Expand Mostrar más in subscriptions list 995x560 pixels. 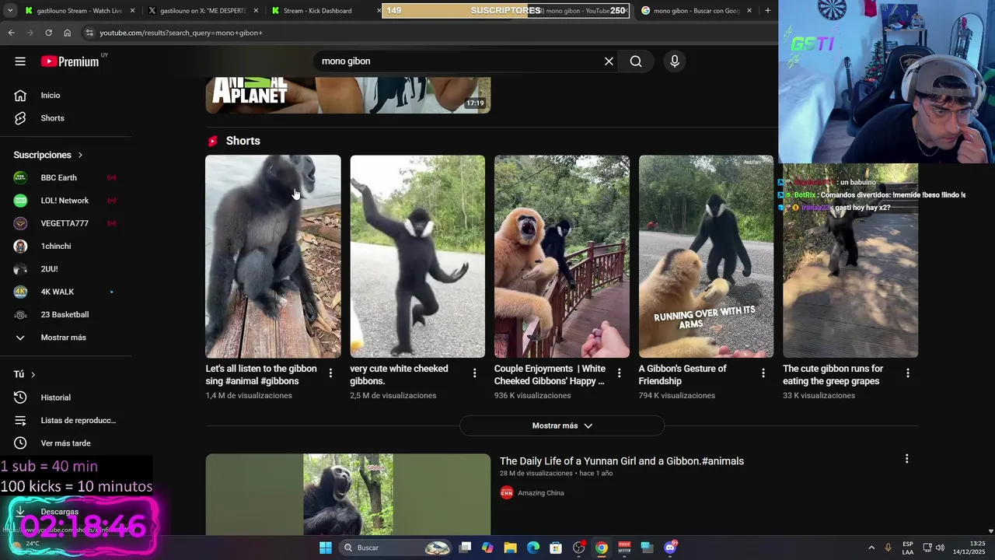pos(65,338)
